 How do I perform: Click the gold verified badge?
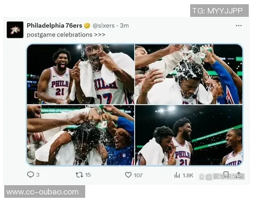click(x=87, y=26)
